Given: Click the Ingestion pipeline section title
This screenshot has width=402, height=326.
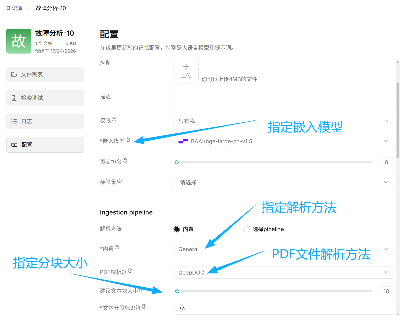Looking at the screenshot, I should click(x=126, y=212).
